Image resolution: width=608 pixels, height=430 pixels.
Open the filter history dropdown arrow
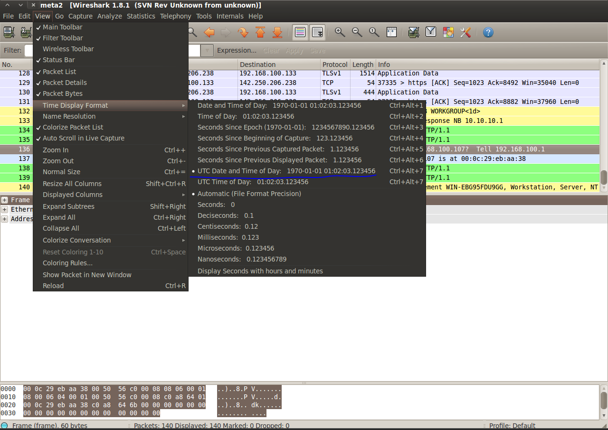pyautogui.click(x=207, y=50)
